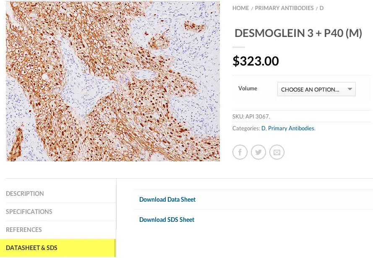The height and width of the screenshot is (258, 373).
Task: Open Primary Antibodies category link
Action: (291, 128)
